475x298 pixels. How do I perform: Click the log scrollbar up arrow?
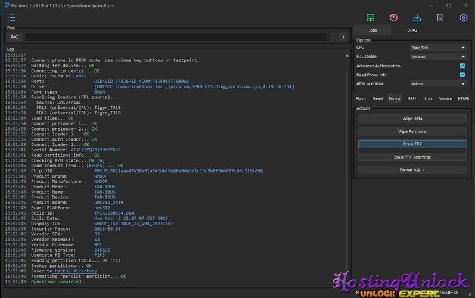(x=347, y=55)
